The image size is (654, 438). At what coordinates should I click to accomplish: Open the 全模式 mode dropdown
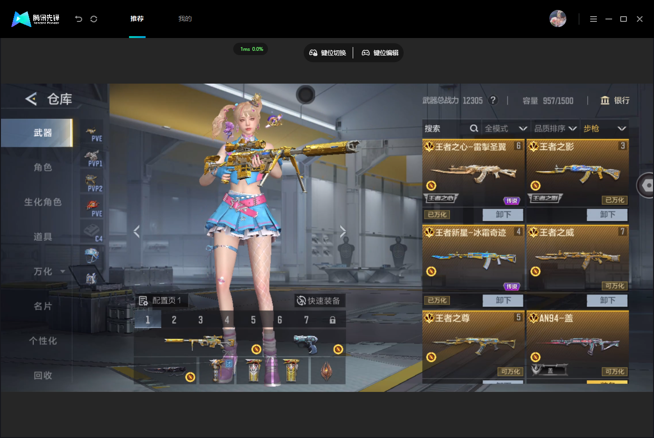(505, 128)
